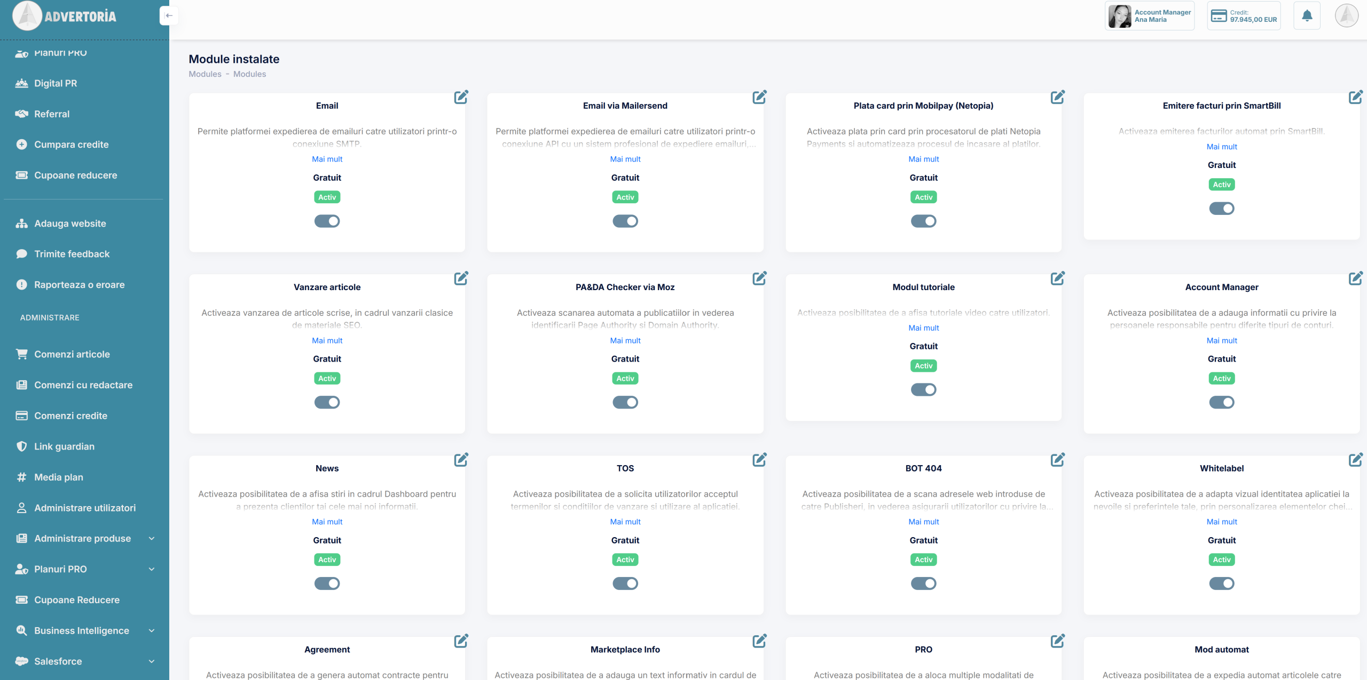The height and width of the screenshot is (680, 1367).
Task: Disable the Email module toggle
Action: (327, 221)
